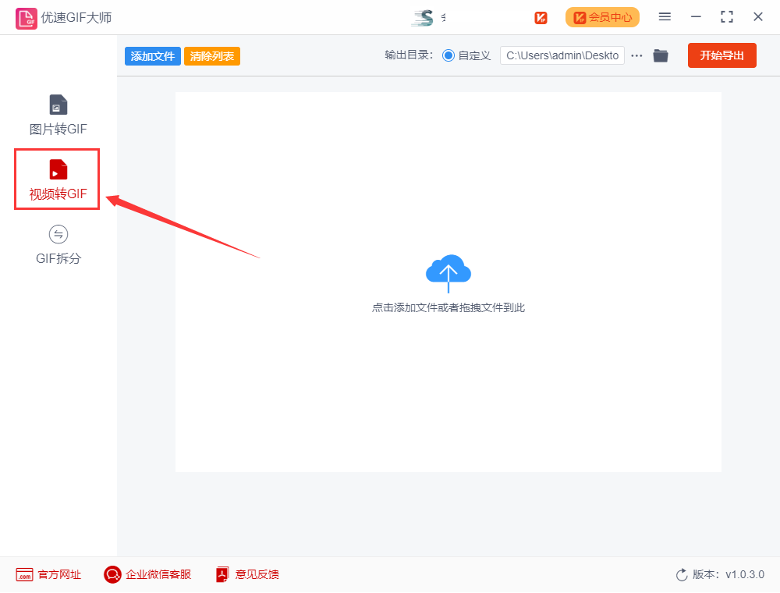This screenshot has height=593, width=780.
Task: Browse output path with the three-dots button
Action: point(636,55)
